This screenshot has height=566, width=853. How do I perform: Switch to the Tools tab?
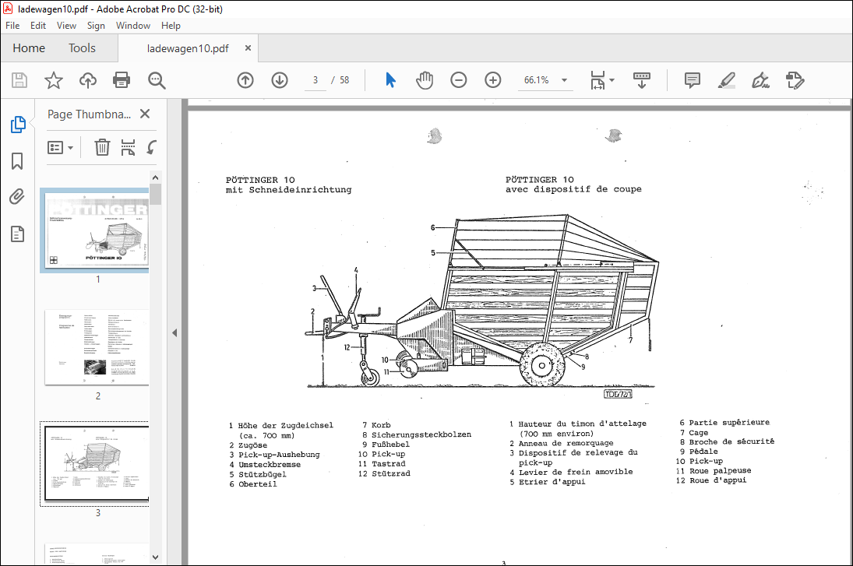[x=82, y=47]
